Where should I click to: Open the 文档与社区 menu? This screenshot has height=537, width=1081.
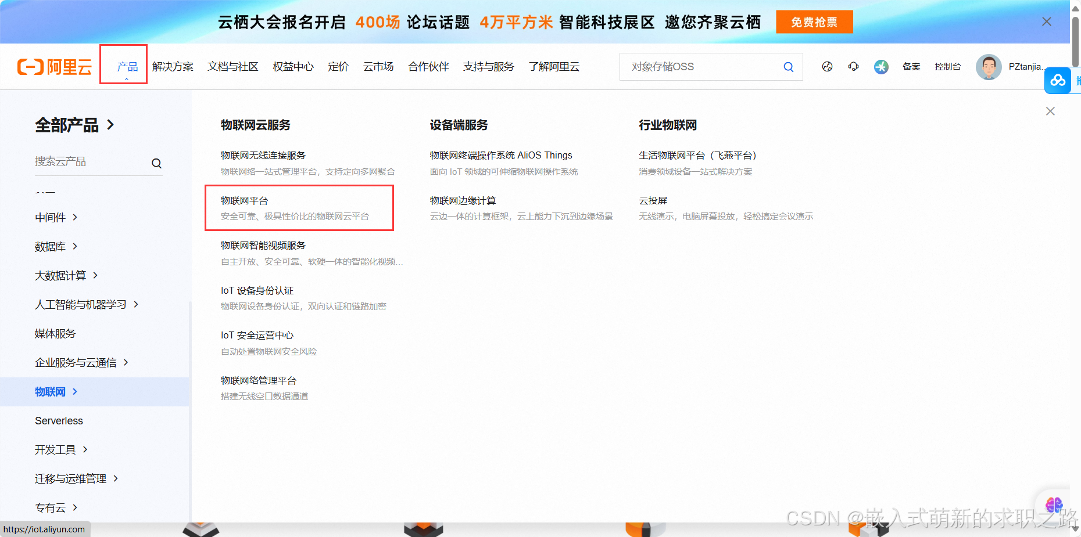233,67
